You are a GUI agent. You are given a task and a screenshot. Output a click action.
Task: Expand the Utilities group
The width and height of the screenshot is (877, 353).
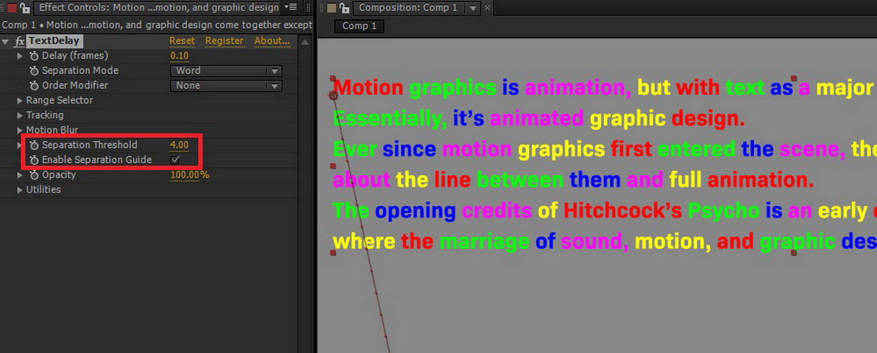point(20,190)
